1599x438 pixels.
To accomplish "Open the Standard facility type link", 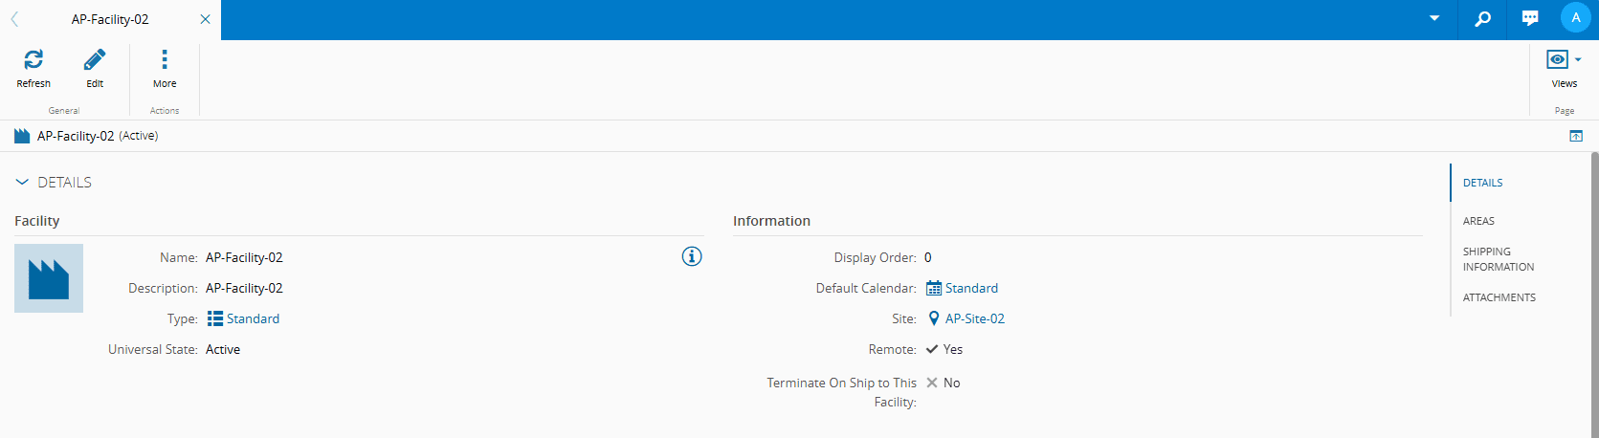I will coord(253,318).
